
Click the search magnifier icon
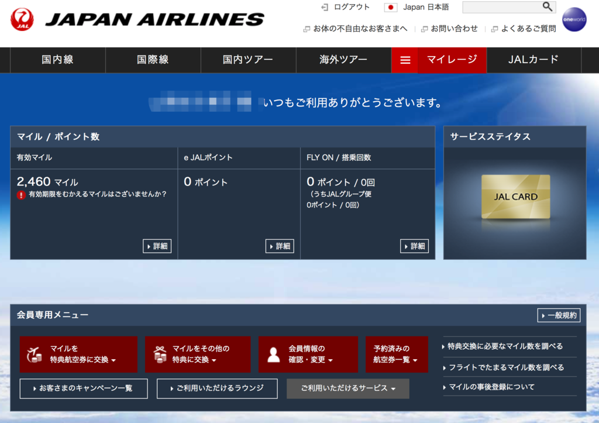coord(548,7)
